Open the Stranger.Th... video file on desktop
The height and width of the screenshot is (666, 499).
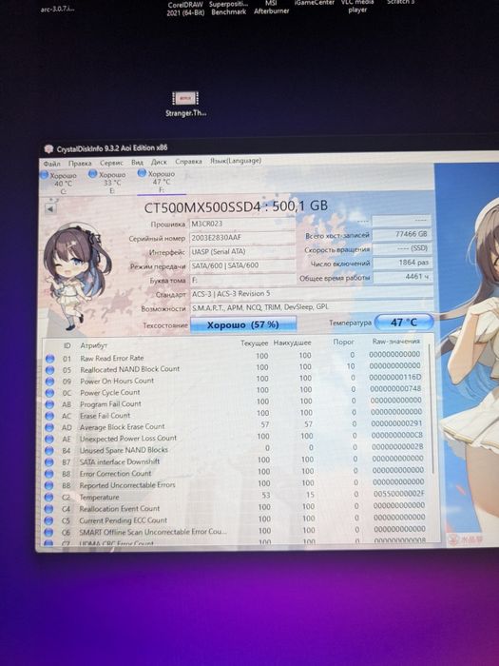click(x=185, y=104)
